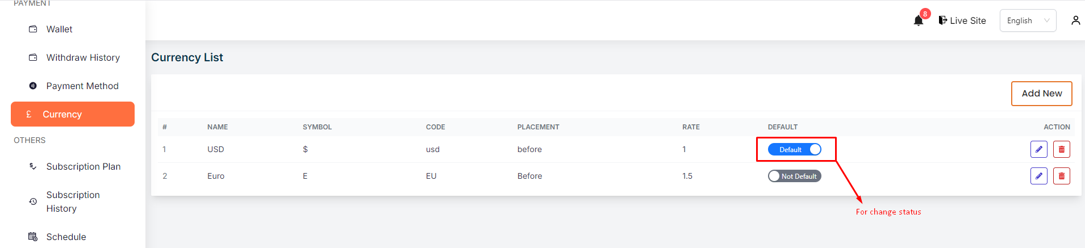Click the trash icon for Euro

[1061, 176]
